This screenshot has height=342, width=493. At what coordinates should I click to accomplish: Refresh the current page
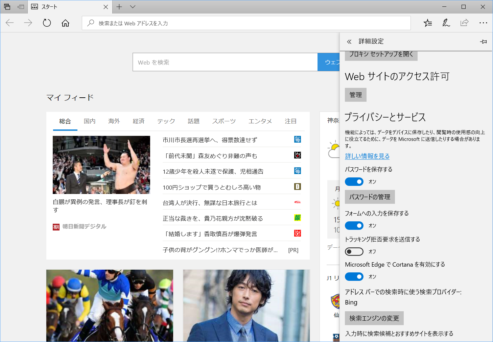coord(47,23)
